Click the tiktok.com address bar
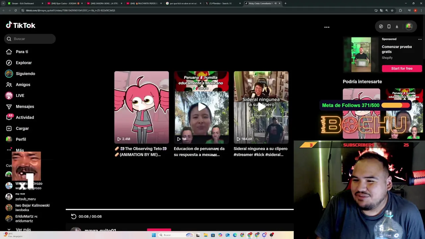The image size is (425, 239). point(196,10)
